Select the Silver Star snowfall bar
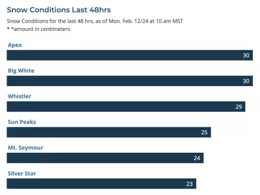Screen dimensions: 260x195 point(101,184)
